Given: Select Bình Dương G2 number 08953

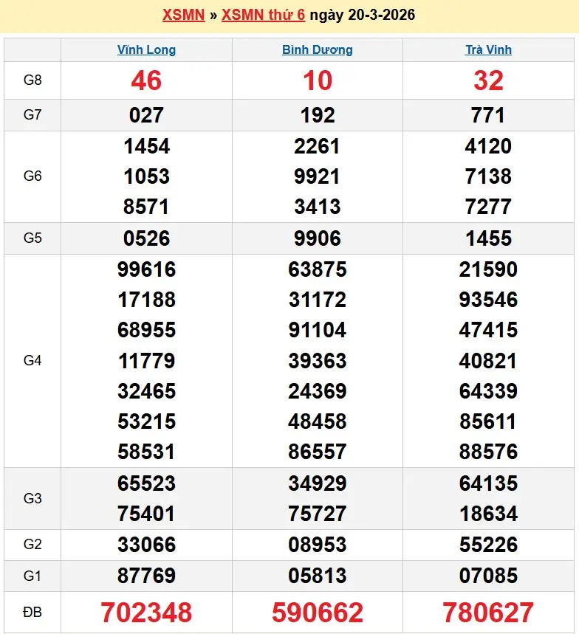Looking at the screenshot, I should (x=317, y=545).
